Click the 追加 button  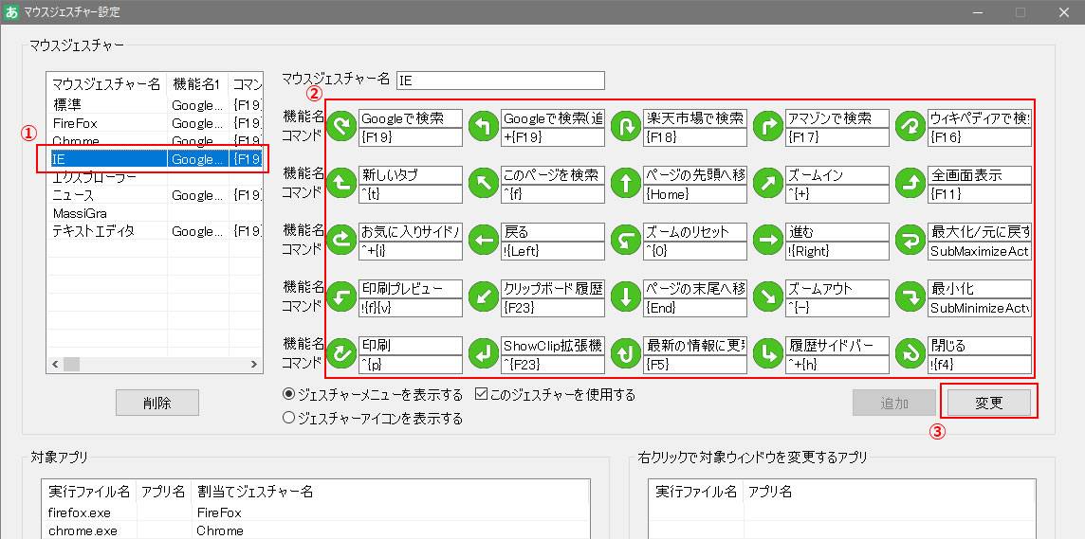pyautogui.click(x=894, y=403)
